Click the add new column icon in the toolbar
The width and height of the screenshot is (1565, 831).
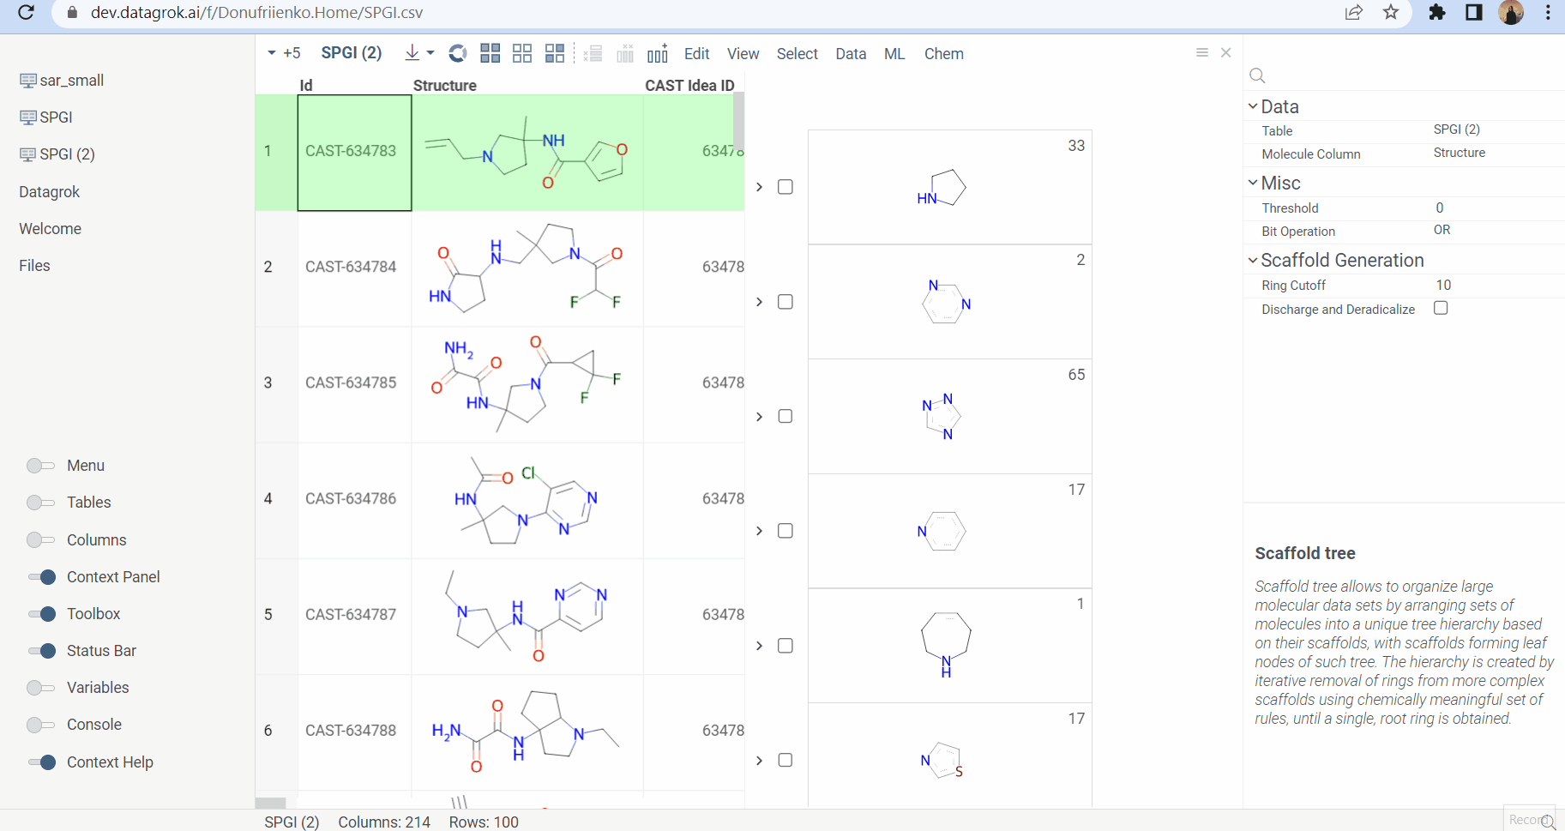pyautogui.click(x=656, y=53)
